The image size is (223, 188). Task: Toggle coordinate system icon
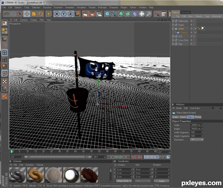(78, 14)
